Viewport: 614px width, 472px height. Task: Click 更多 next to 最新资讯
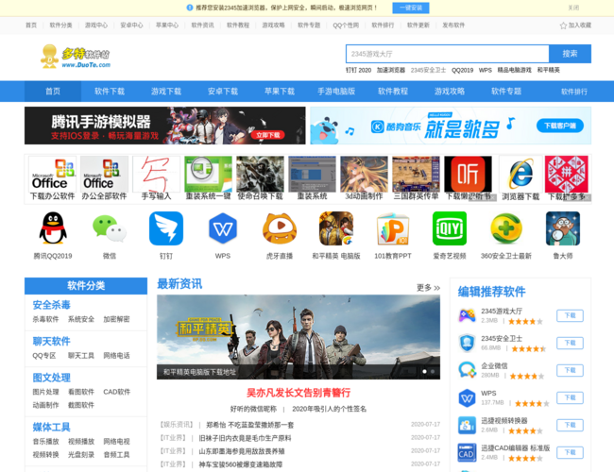[428, 288]
